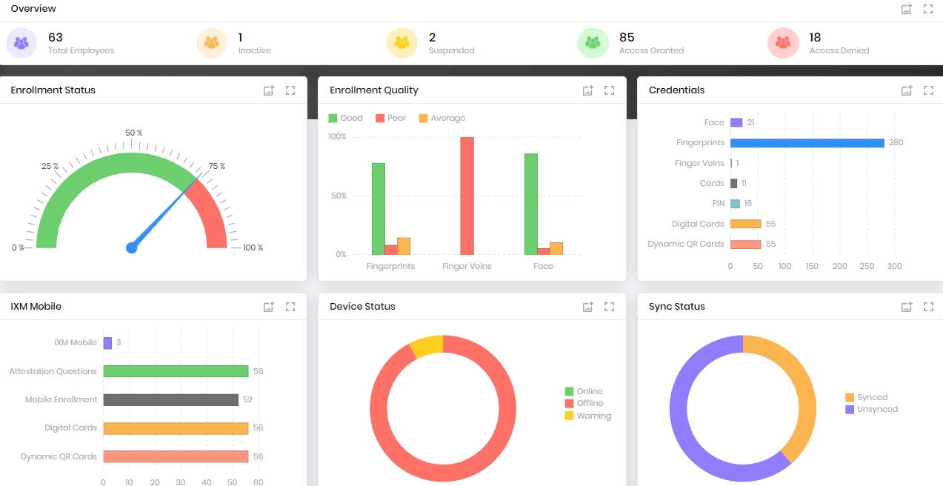
Task: Select the "Access Granted" label
Action: [x=652, y=51]
